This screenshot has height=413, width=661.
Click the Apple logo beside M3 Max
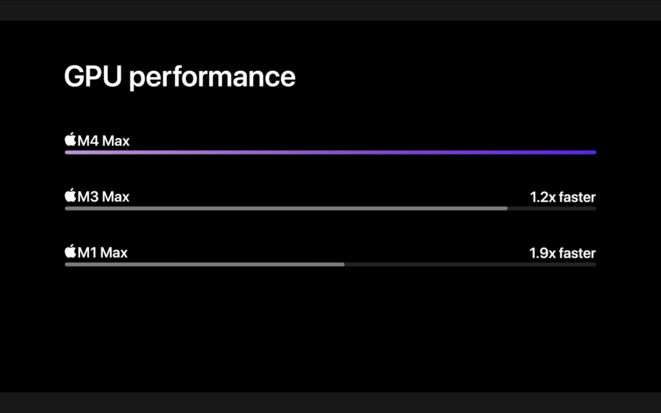70,196
